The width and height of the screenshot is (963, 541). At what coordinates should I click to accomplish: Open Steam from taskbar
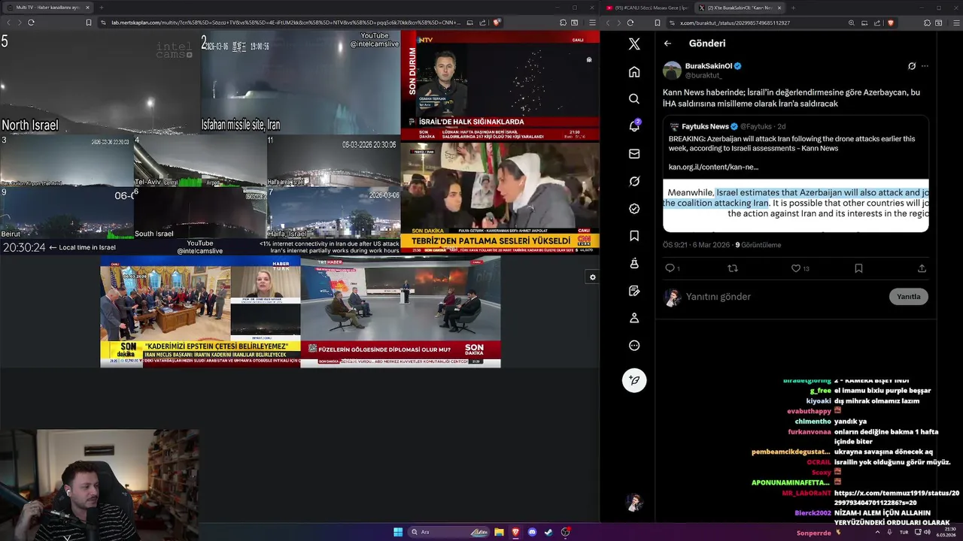548,532
